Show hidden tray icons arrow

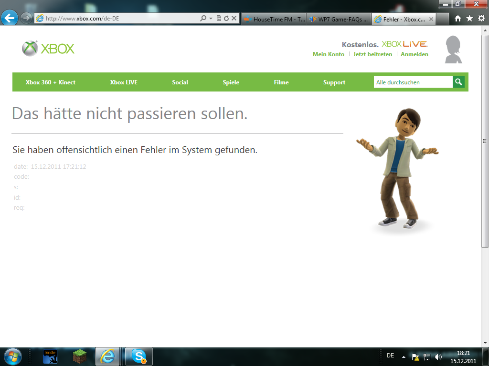(x=404, y=357)
